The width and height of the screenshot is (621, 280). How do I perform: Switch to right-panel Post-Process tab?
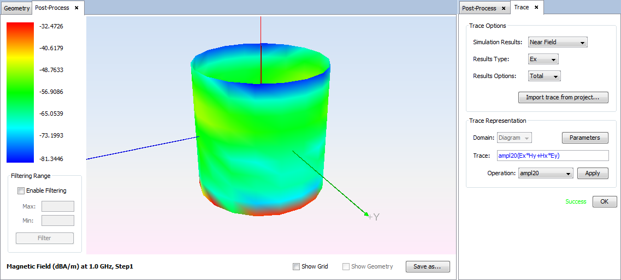click(479, 8)
